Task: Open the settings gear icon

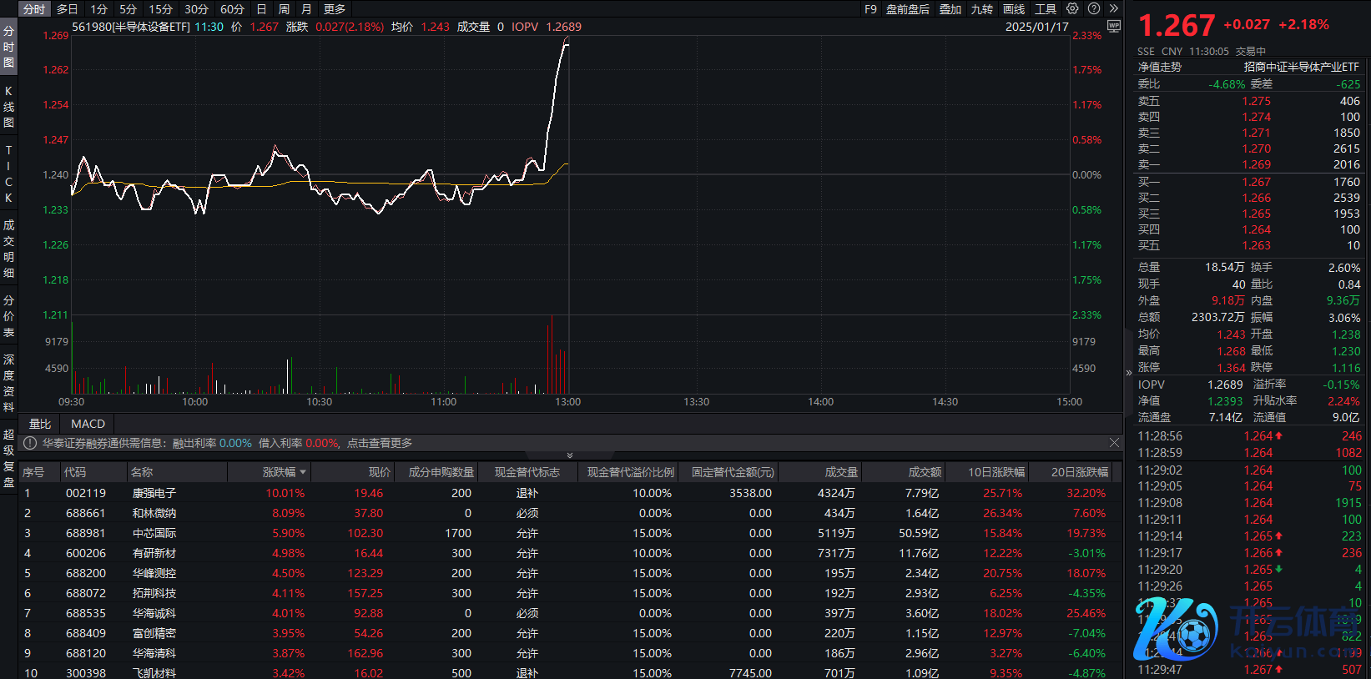Action: click(x=1072, y=8)
